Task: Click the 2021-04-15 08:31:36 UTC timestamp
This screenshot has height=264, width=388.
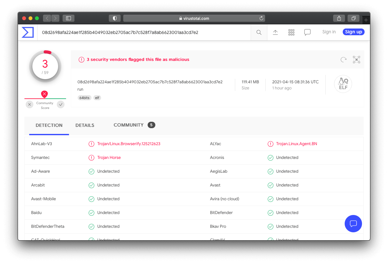Action: pyautogui.click(x=296, y=82)
